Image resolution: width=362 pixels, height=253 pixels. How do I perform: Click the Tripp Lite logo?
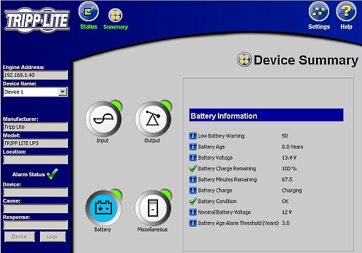(37, 20)
